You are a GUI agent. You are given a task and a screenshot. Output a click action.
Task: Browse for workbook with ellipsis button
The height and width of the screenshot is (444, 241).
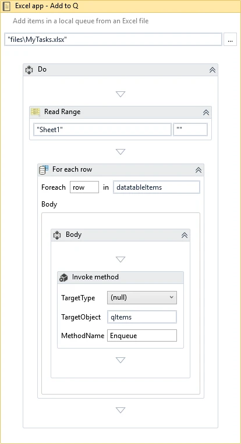point(231,40)
